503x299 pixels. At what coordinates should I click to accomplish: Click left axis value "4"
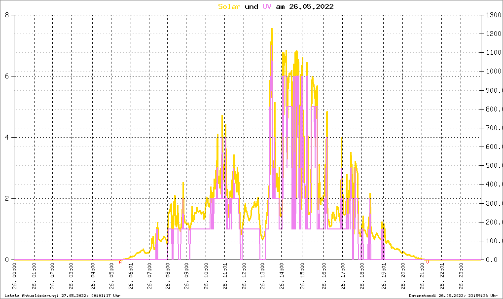[x=7, y=138]
